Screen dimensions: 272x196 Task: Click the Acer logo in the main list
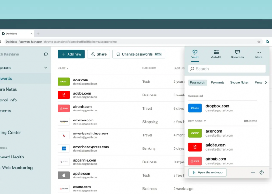tap(63, 81)
